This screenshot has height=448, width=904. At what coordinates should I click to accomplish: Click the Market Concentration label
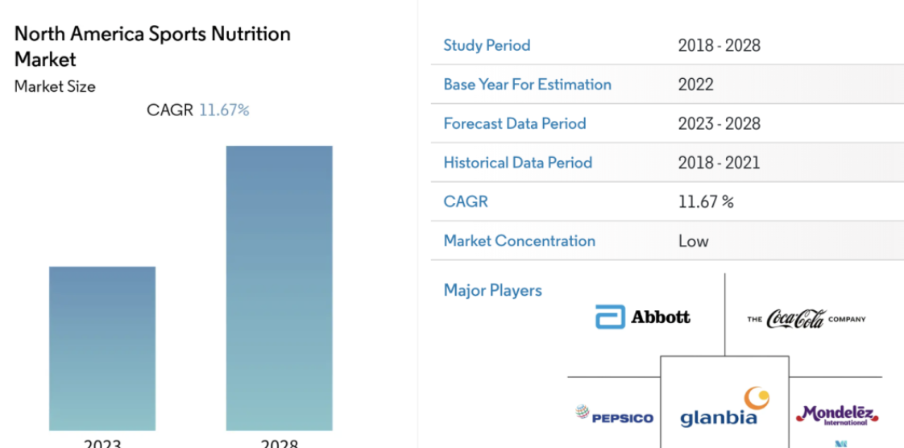pyautogui.click(x=519, y=240)
